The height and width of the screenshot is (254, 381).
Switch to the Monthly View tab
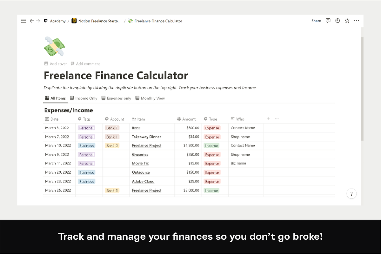(150, 98)
